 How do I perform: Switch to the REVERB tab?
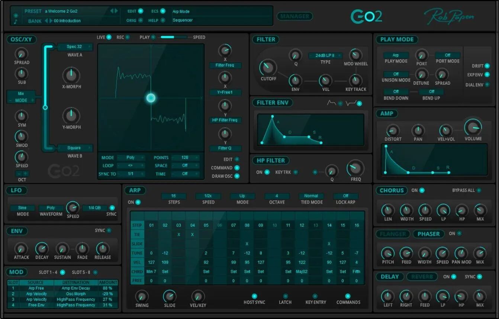422,277
